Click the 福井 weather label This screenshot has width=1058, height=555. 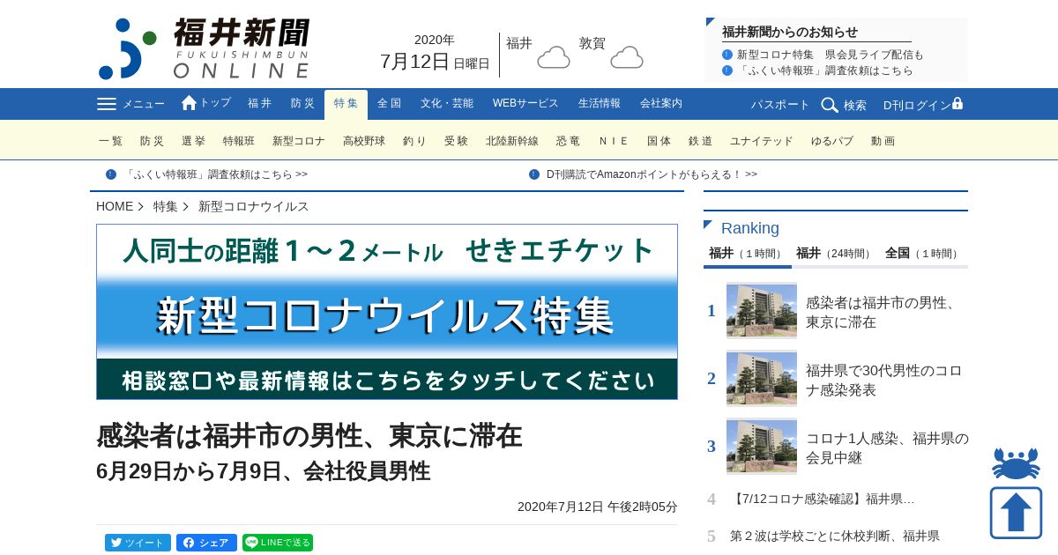[x=519, y=43]
